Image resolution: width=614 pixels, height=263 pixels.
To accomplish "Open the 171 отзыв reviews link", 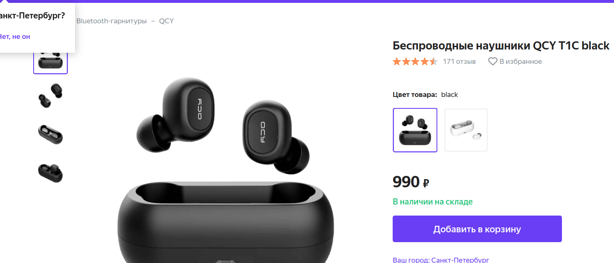I will pos(459,62).
